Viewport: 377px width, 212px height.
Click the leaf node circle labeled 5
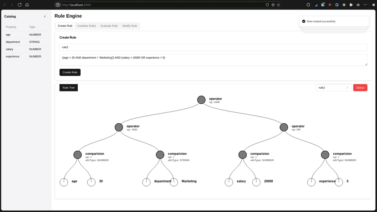pyautogui.click(x=339, y=182)
